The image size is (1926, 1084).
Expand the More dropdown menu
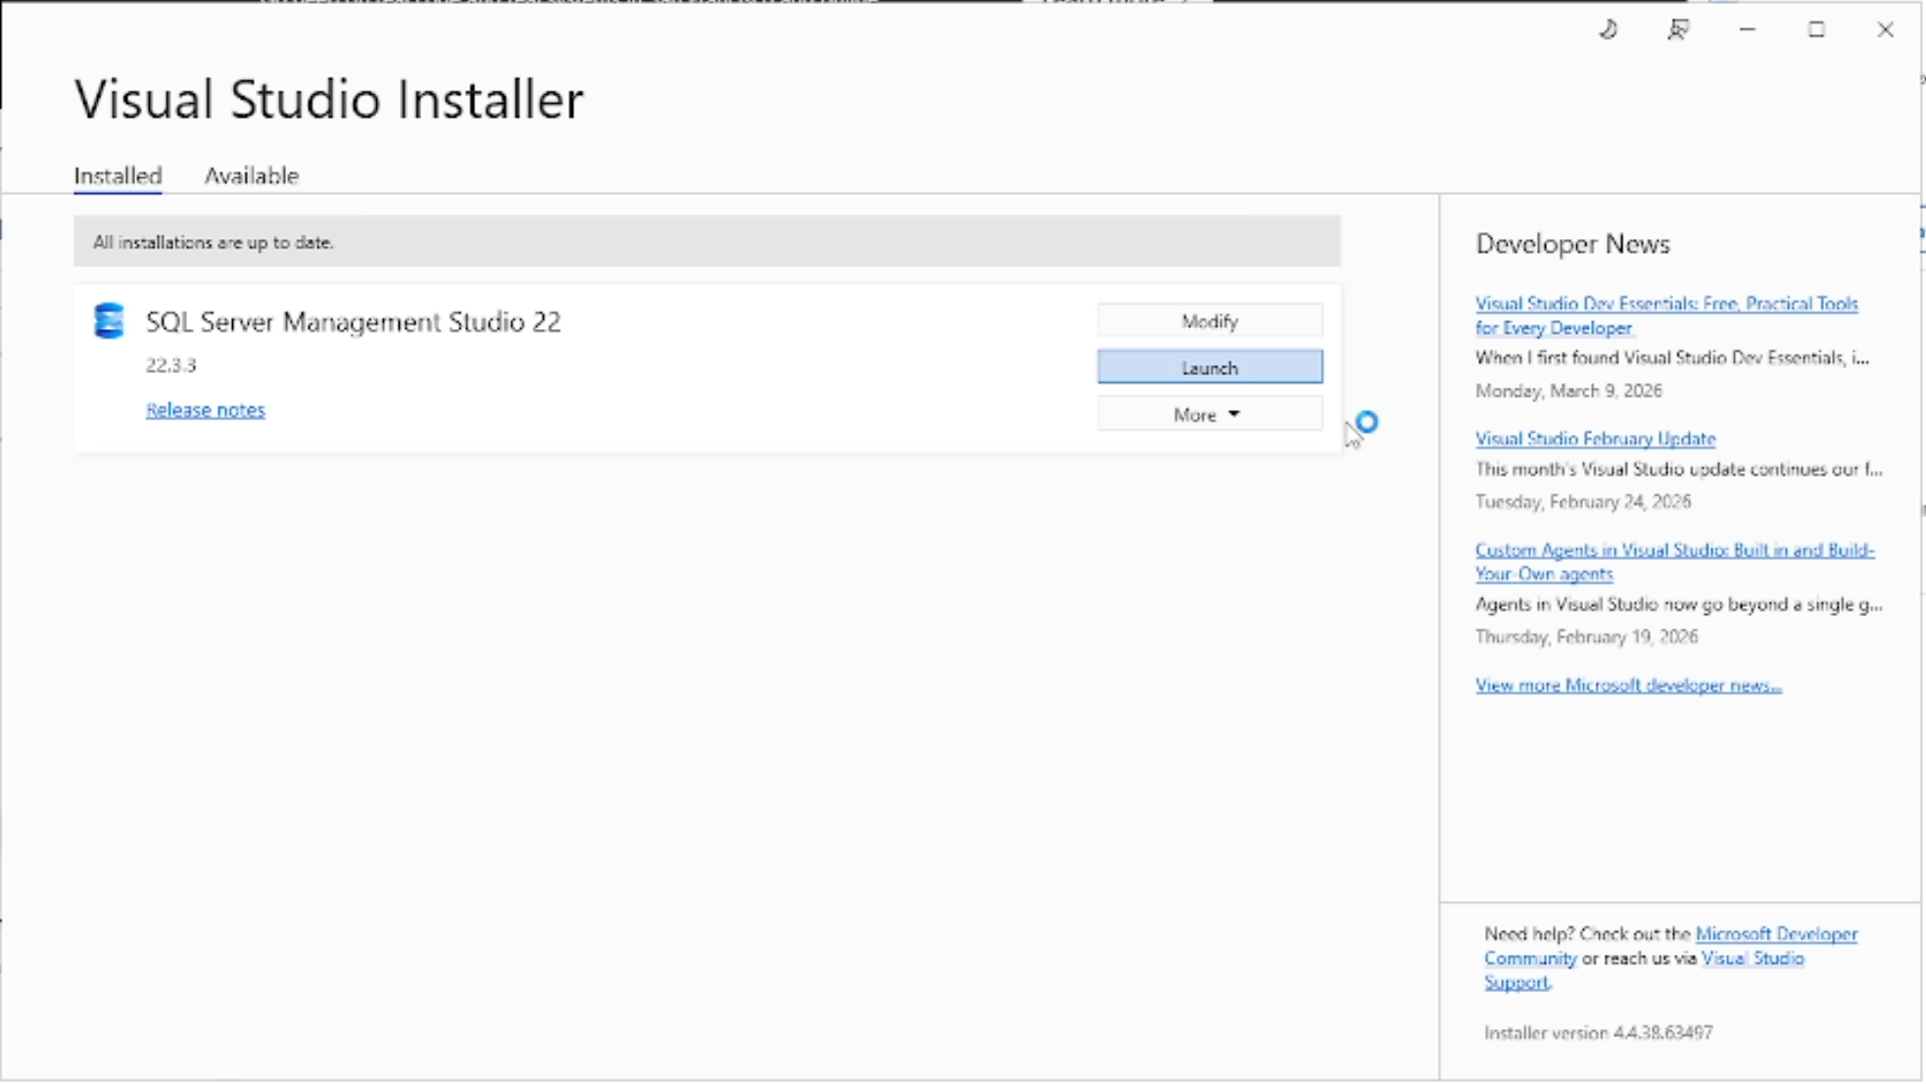coord(1209,414)
